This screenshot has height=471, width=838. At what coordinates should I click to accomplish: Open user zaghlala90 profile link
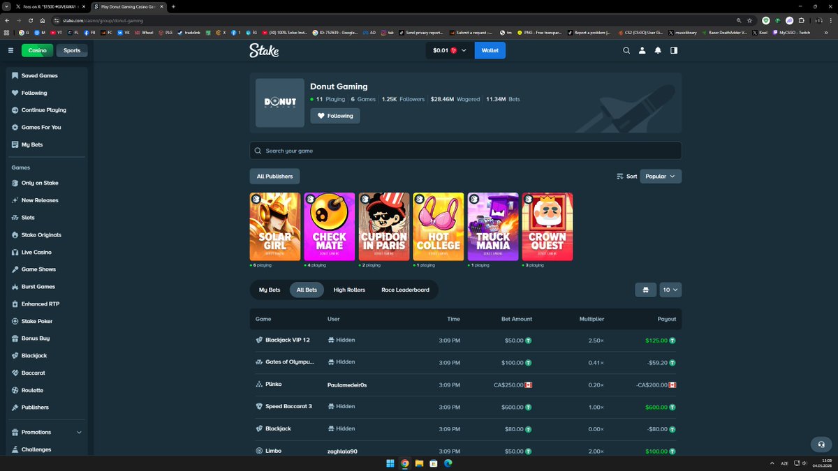pos(342,451)
